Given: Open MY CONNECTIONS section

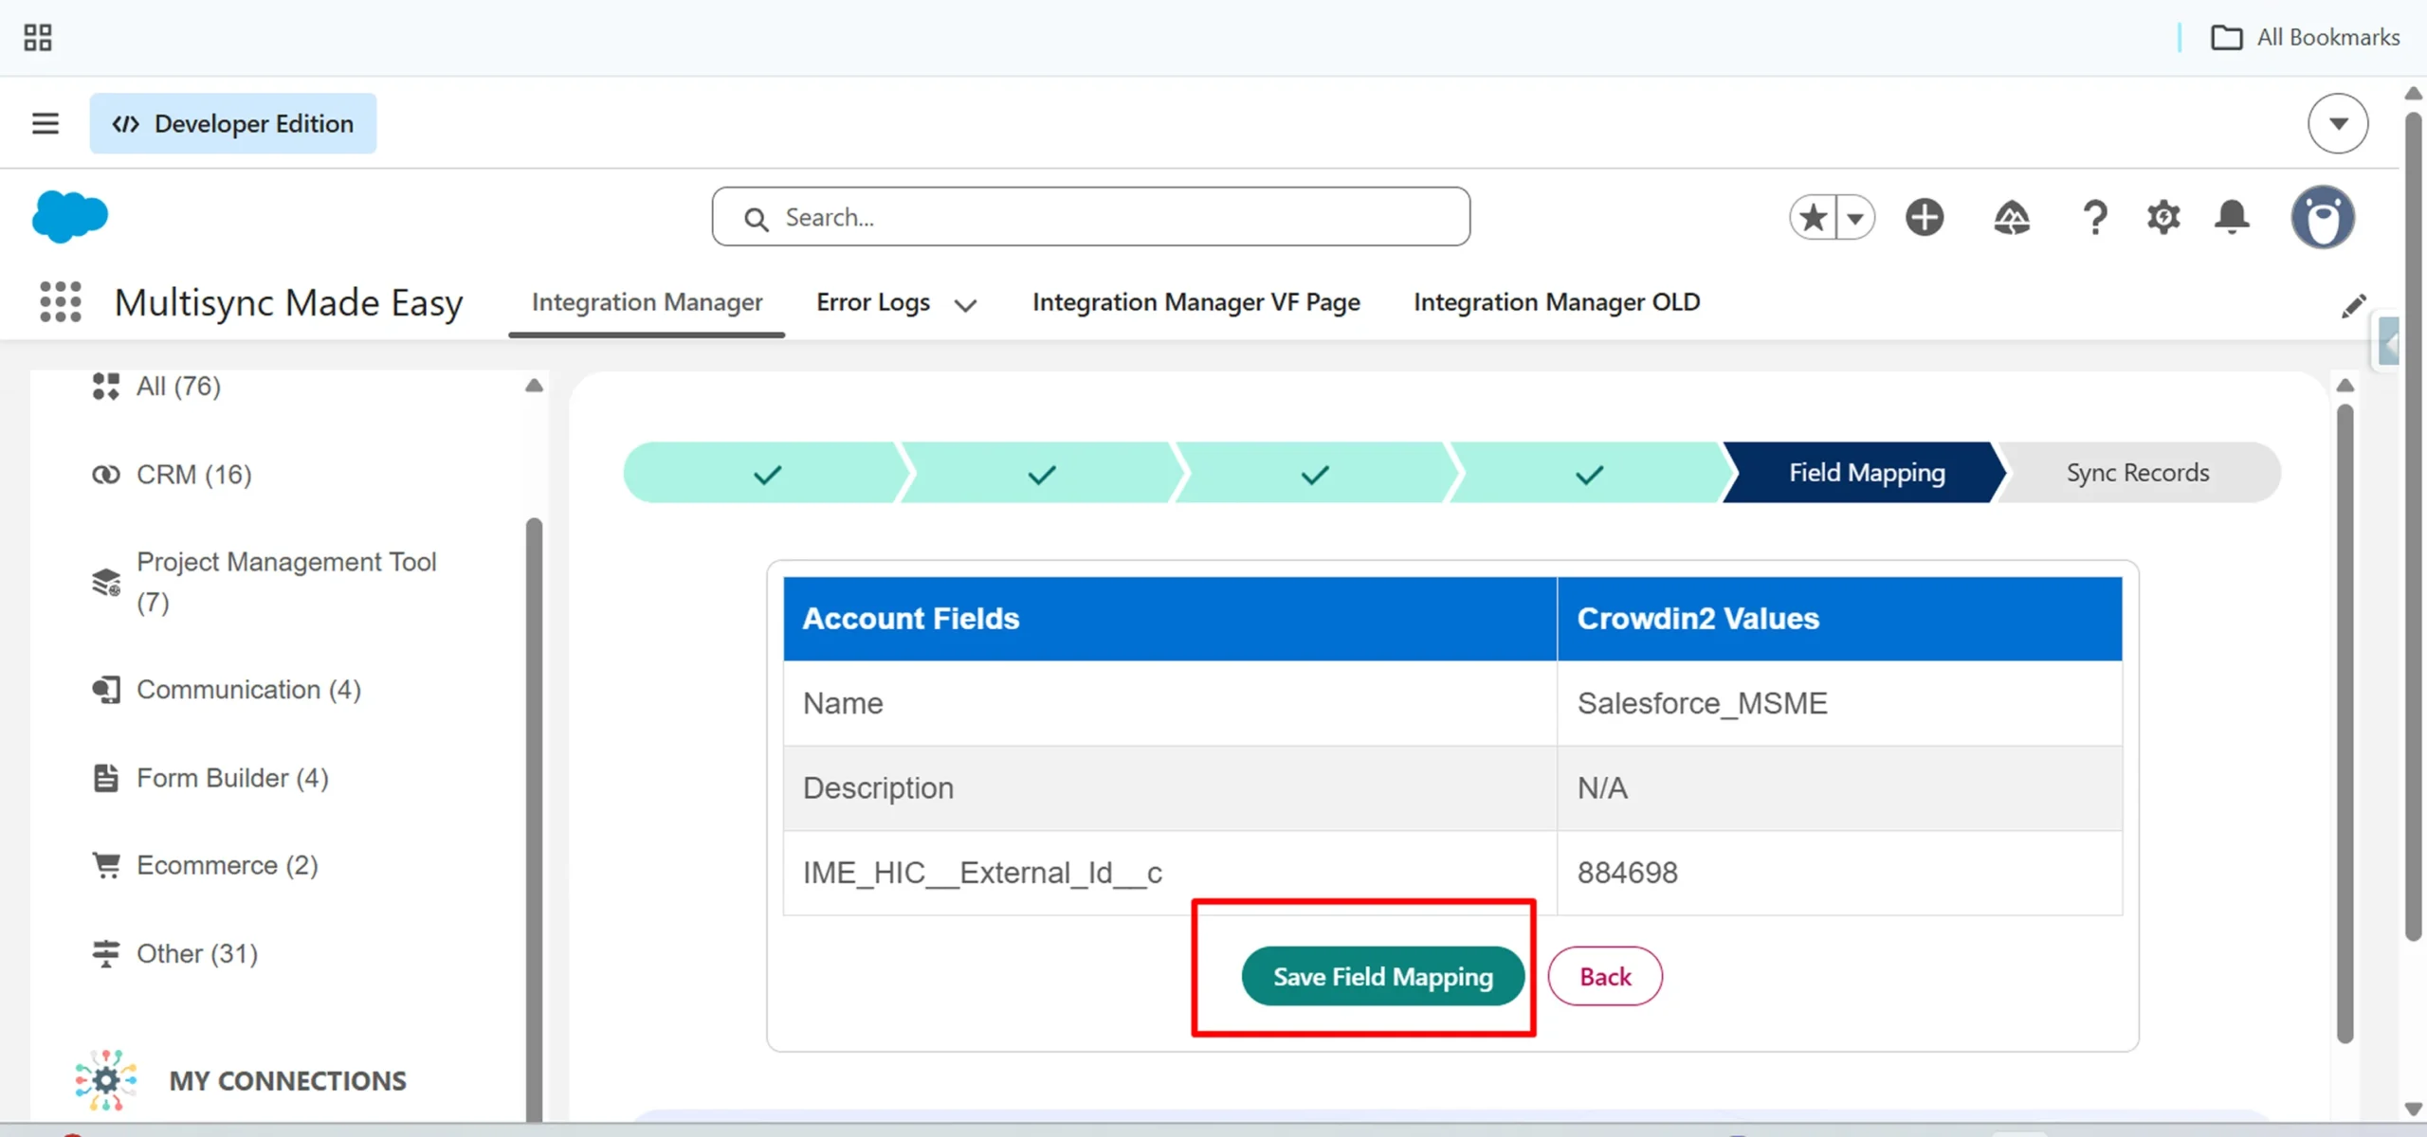Looking at the screenshot, I should [287, 1081].
